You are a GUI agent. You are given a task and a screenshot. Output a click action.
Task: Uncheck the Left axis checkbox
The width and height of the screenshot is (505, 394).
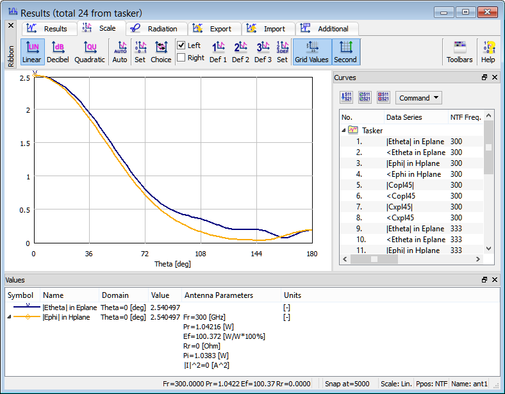coord(181,45)
